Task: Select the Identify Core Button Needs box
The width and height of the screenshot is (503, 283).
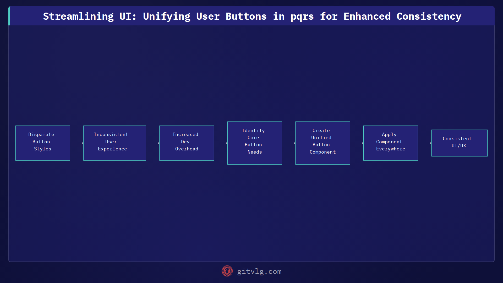Action: (255, 143)
